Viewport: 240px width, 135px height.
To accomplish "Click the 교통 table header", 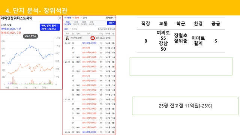I will 163,24.
